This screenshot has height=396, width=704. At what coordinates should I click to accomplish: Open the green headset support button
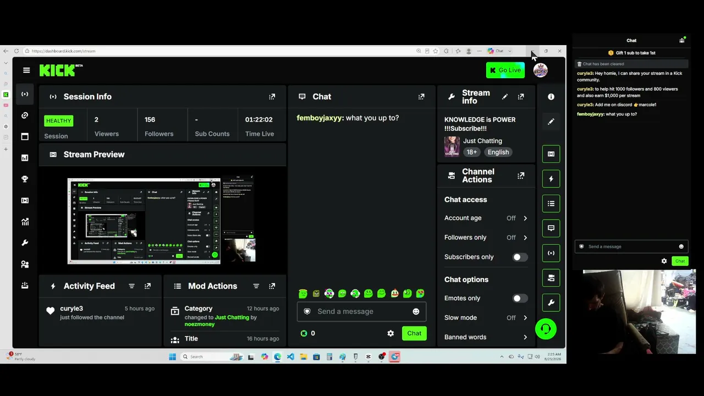[x=546, y=329]
